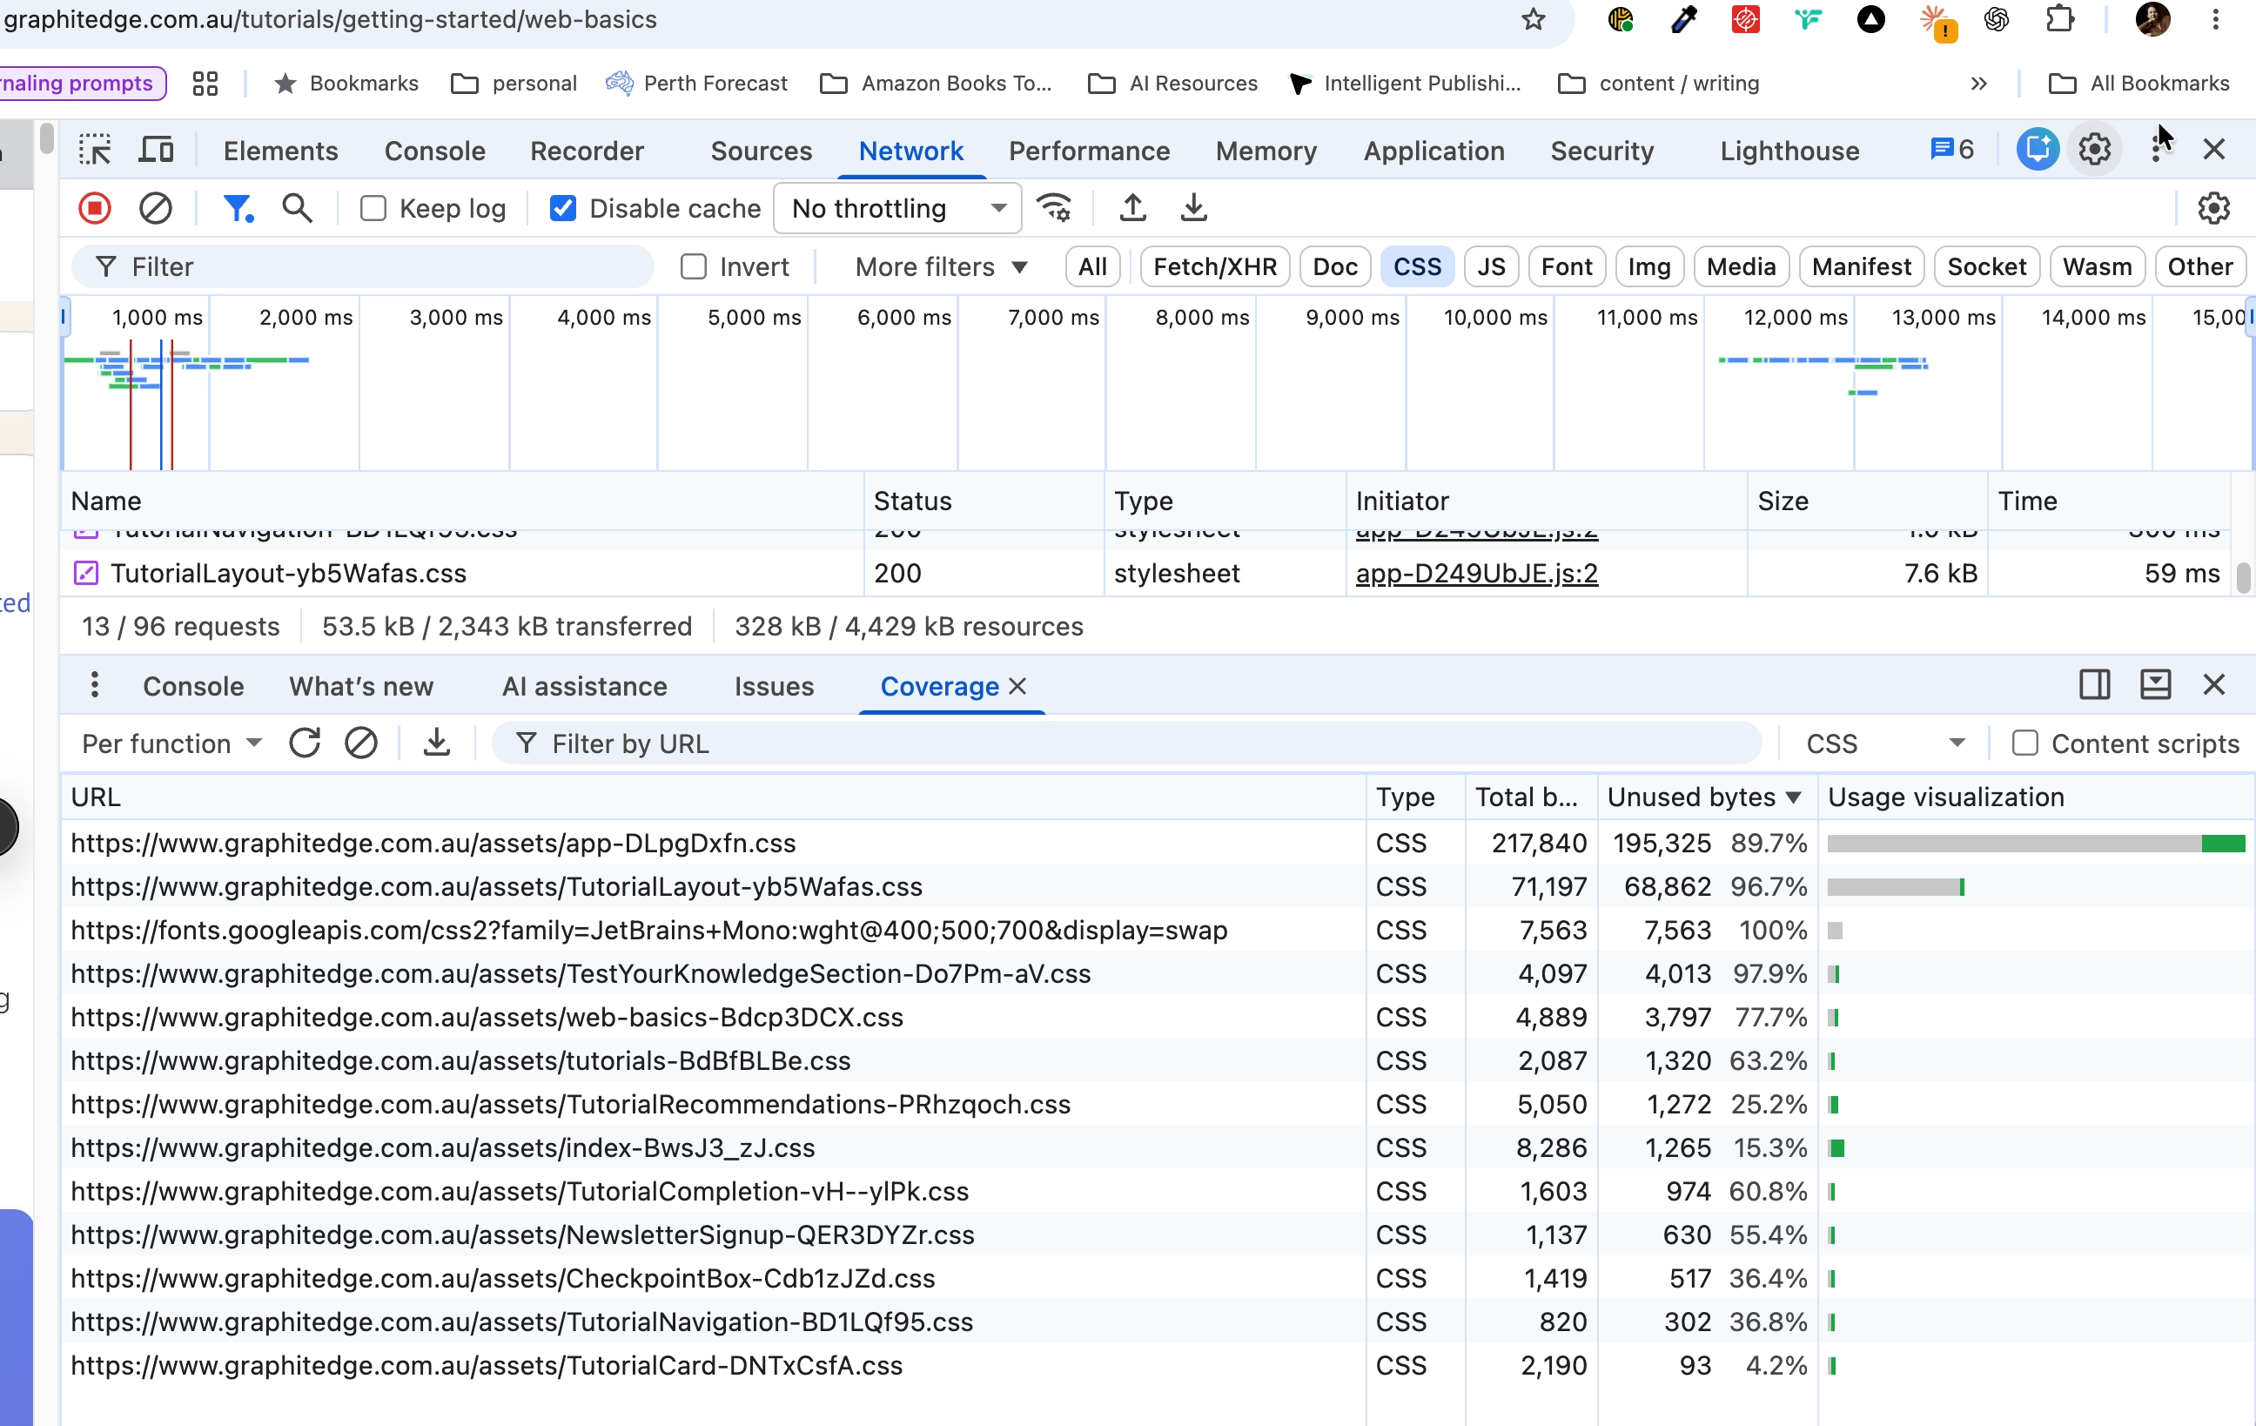Open network conditions wifi icon
The width and height of the screenshot is (2256, 1426).
click(x=1055, y=208)
